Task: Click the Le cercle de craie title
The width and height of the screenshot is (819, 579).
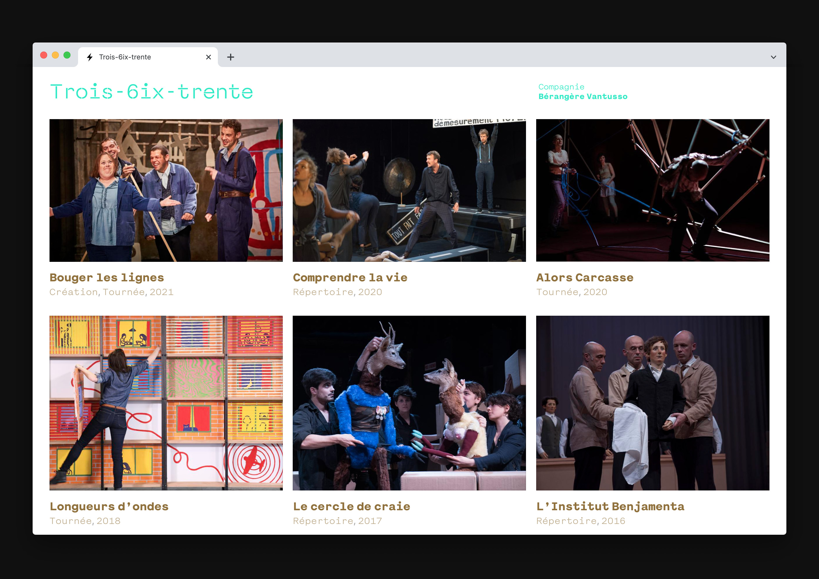Action: click(x=351, y=506)
